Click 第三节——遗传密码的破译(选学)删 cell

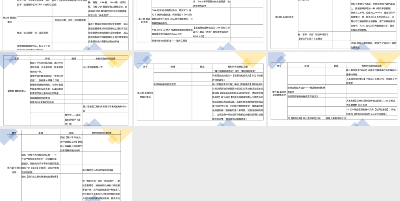(x=73, y=119)
